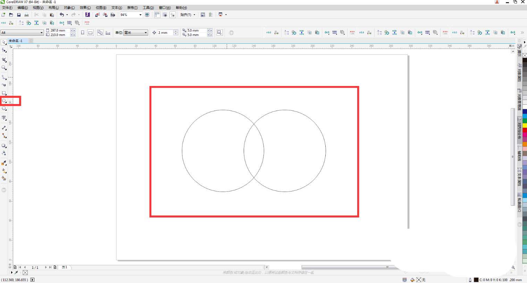Select the Ellipse tool in toolbox
The image size is (527, 283).
tap(4, 101)
